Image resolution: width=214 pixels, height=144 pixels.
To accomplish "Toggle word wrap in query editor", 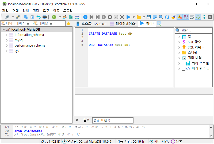I will pos(192,17).
